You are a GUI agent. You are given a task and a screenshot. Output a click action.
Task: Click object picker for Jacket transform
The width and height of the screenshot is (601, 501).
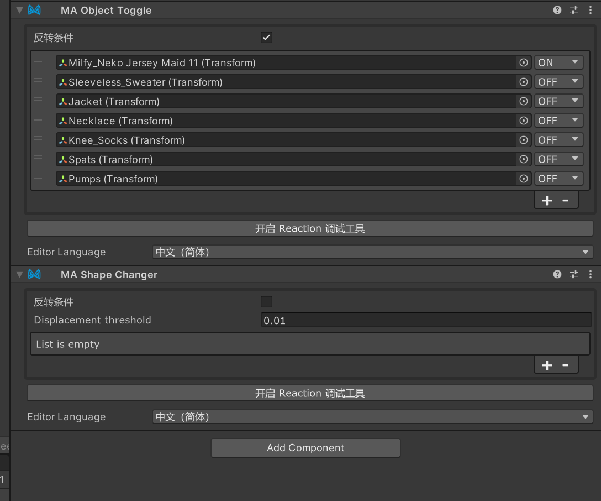tap(524, 102)
